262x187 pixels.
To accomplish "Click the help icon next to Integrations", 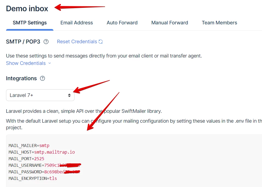I will (42, 79).
